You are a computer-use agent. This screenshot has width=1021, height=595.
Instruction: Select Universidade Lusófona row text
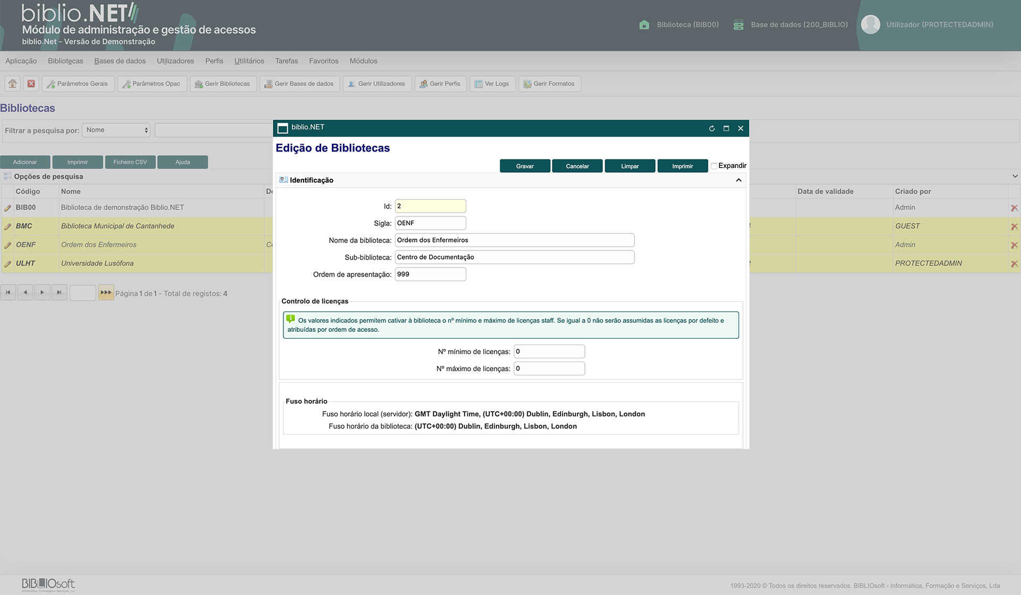[97, 263]
